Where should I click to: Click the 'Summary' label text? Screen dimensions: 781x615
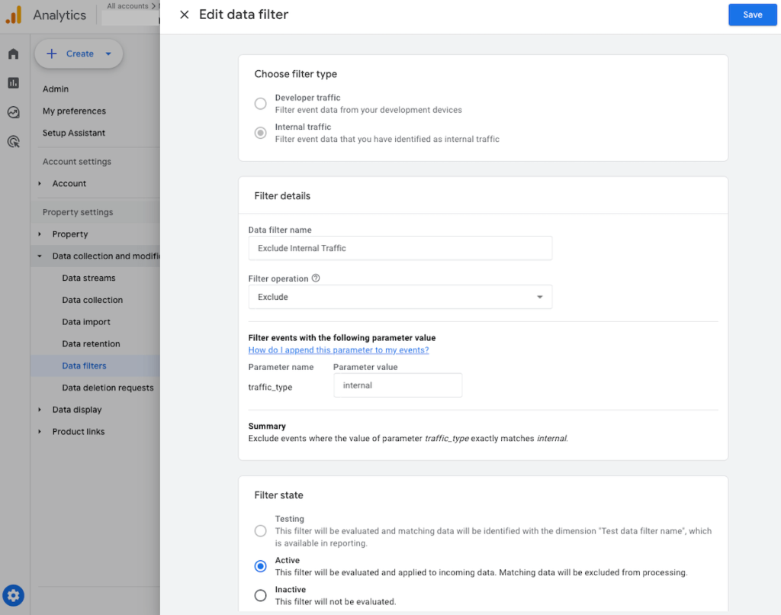pos(267,426)
